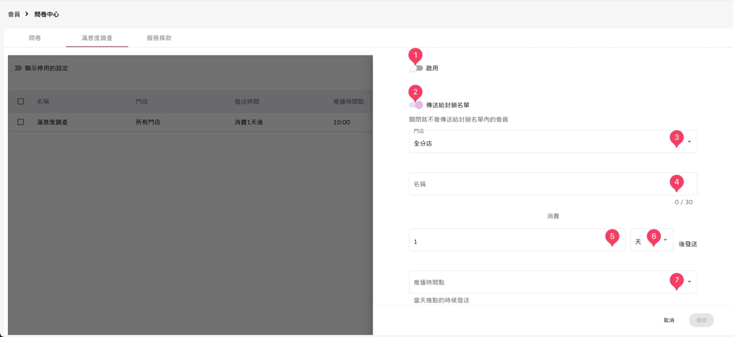The image size is (733, 337).
Task: Open the 推播時間點 dropdown
Action: (x=553, y=282)
